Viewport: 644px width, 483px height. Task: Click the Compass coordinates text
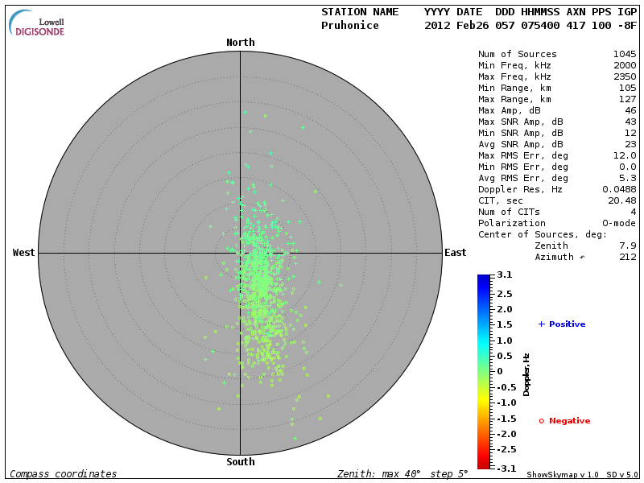(x=64, y=474)
